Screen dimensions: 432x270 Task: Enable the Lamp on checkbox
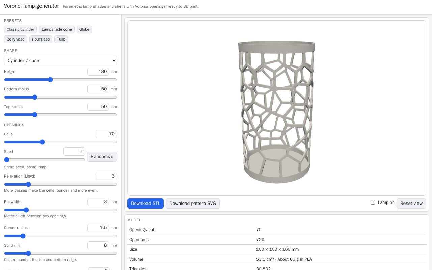pos(373,202)
